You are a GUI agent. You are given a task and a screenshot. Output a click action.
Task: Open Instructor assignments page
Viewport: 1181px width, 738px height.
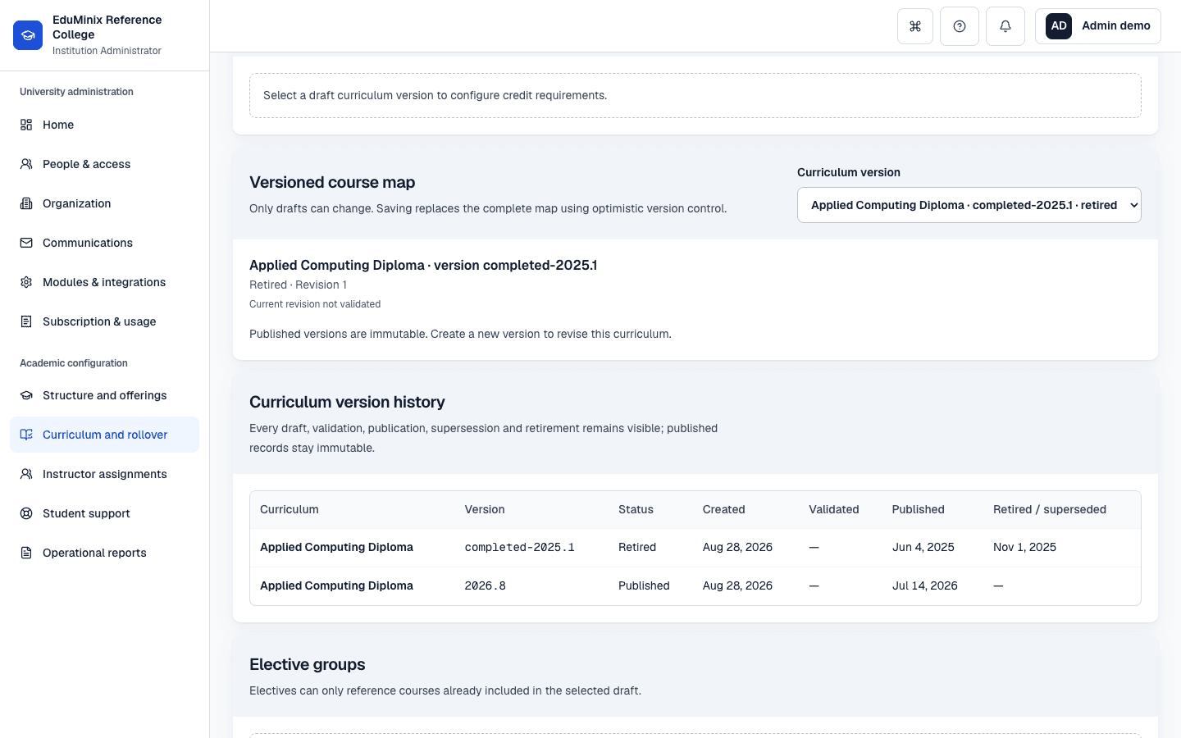click(x=104, y=474)
